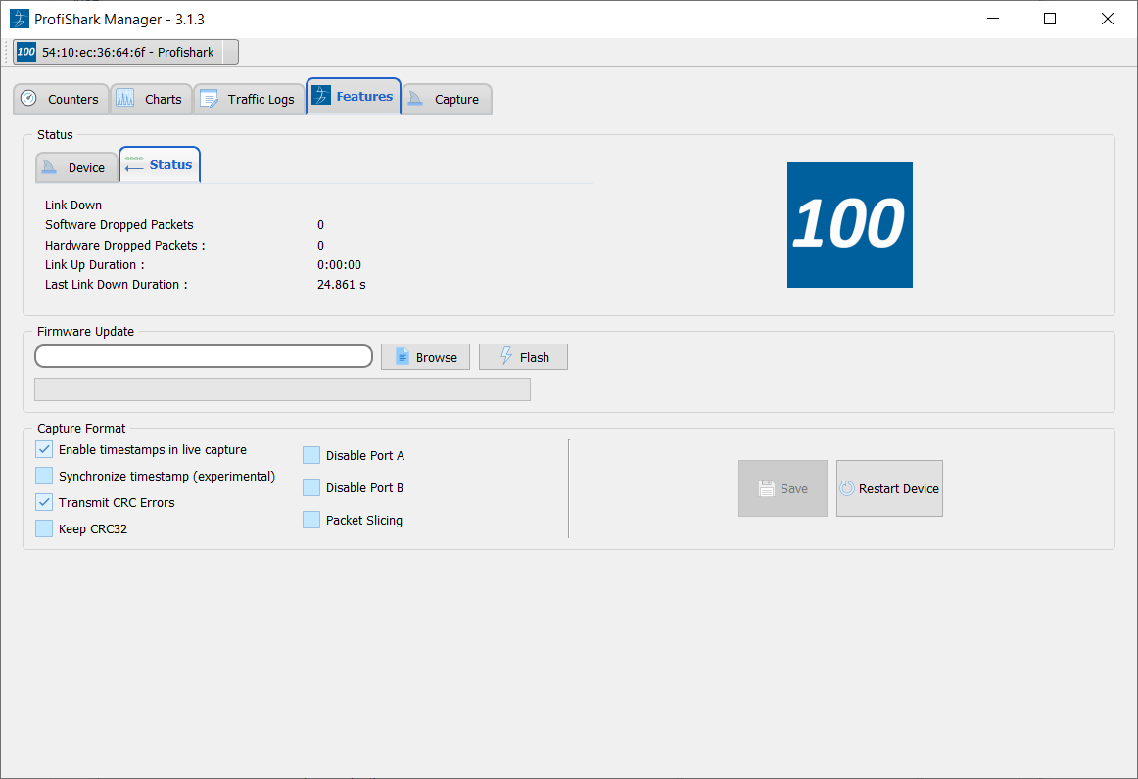1138x779 pixels.
Task: Click the Save button
Action: tap(782, 488)
